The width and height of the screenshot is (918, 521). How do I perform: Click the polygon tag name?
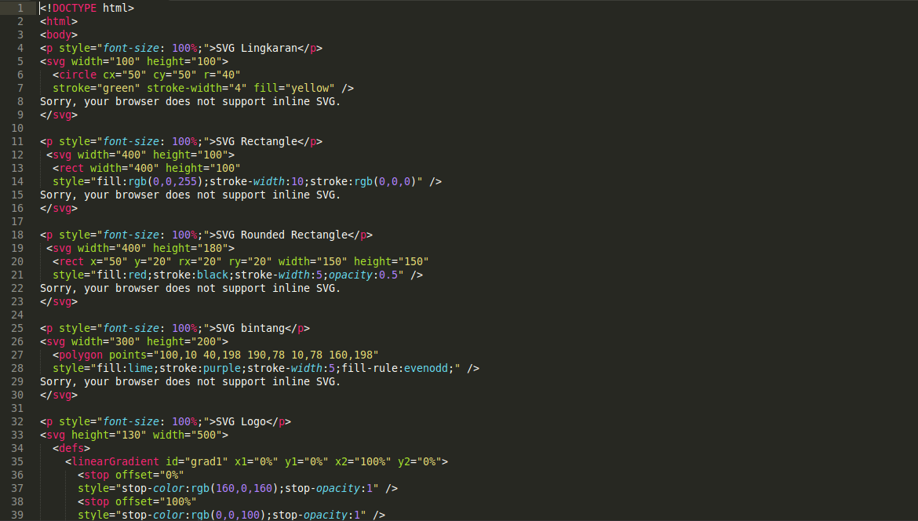81,355
